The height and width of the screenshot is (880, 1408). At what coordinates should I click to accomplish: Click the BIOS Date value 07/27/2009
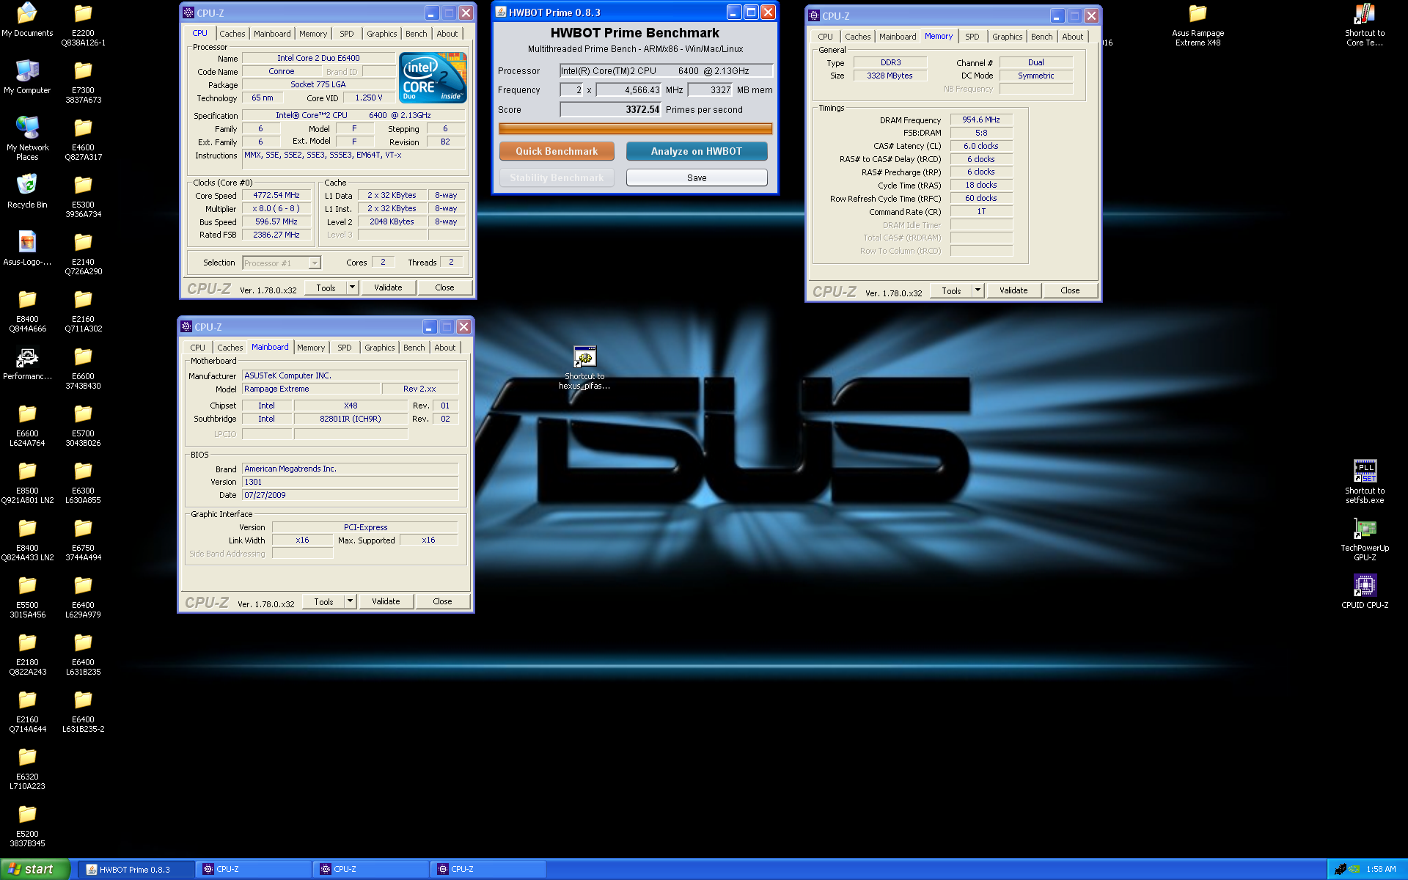(351, 495)
